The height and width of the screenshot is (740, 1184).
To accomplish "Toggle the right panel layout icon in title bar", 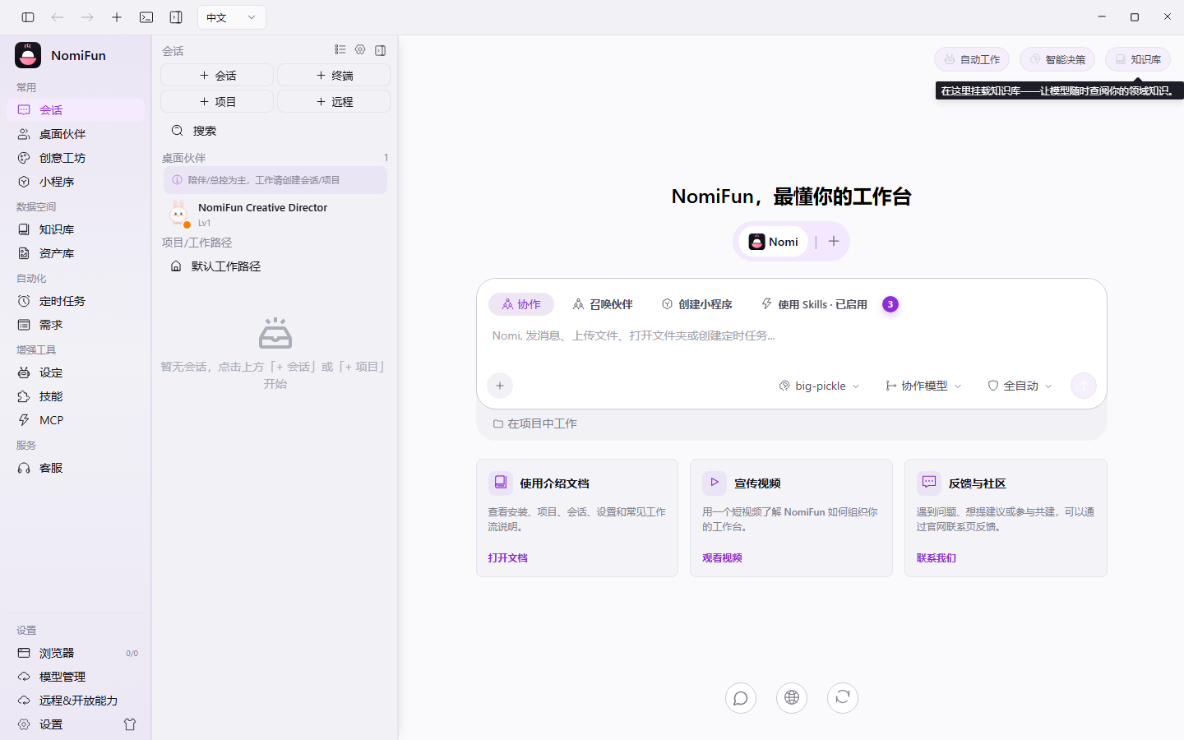I will (176, 17).
